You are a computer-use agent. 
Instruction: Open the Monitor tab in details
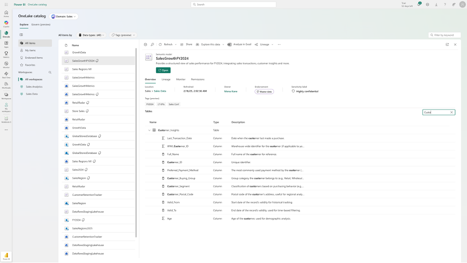181,79
